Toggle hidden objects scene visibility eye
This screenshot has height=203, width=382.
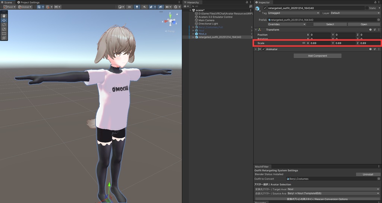click(160, 7)
